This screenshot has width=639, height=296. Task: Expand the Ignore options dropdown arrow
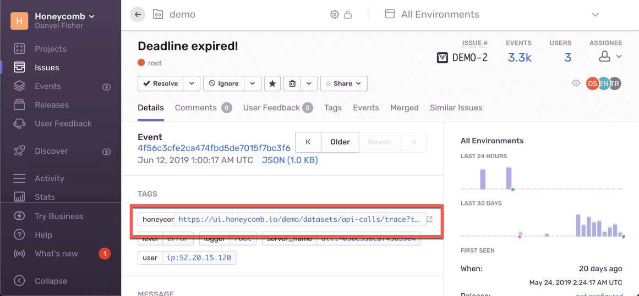pyautogui.click(x=252, y=83)
